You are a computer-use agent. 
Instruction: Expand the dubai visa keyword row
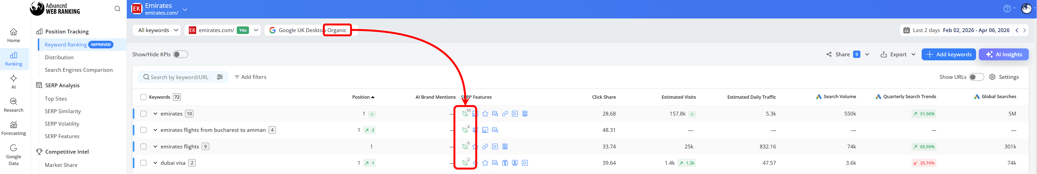click(155, 163)
